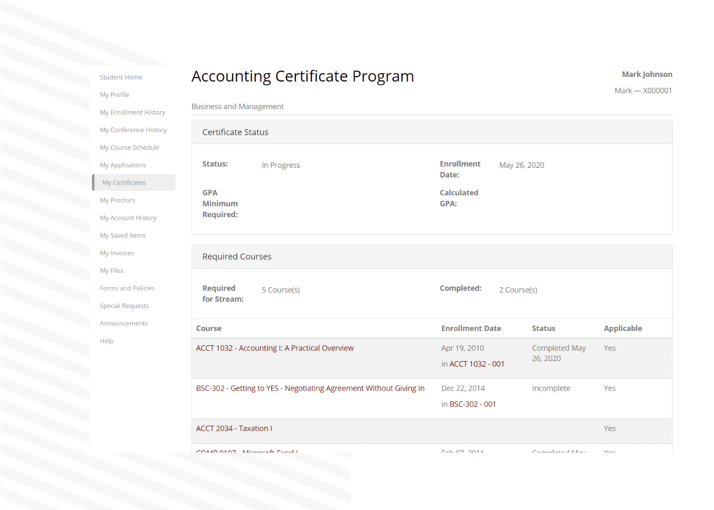Check My Course Schedule
Screen dimensions: 714x510
pos(130,147)
